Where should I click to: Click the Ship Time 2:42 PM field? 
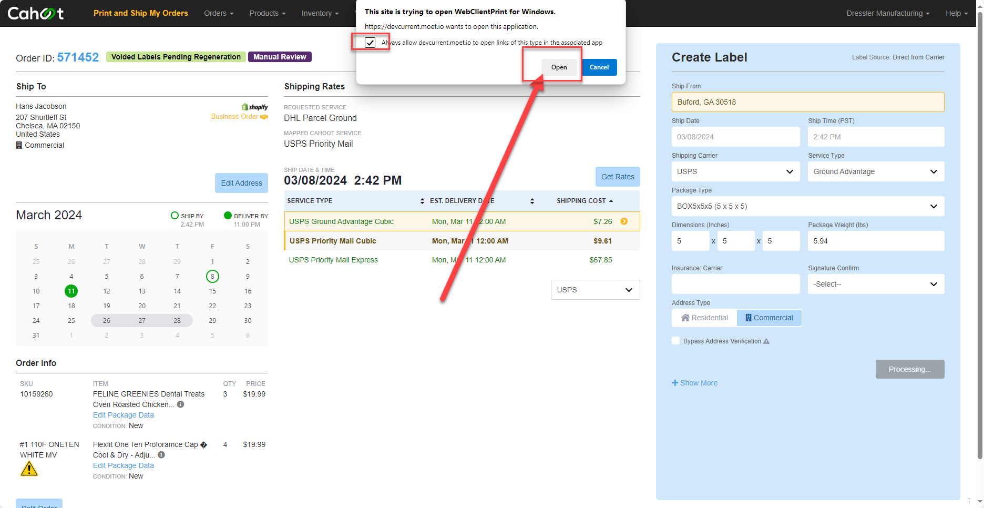(x=876, y=137)
